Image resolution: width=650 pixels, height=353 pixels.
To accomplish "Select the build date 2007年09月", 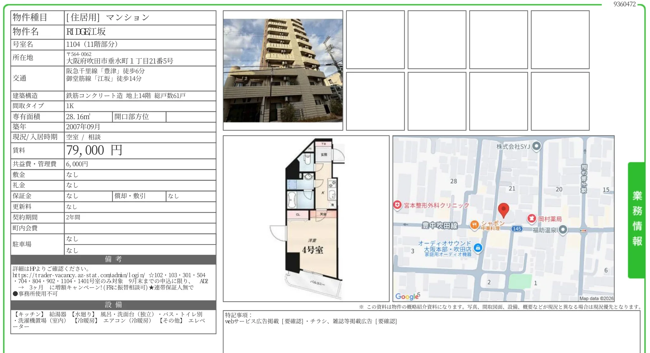I will click(x=83, y=127).
